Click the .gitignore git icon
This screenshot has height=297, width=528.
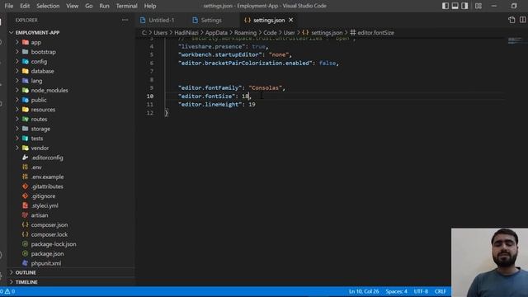tap(26, 196)
